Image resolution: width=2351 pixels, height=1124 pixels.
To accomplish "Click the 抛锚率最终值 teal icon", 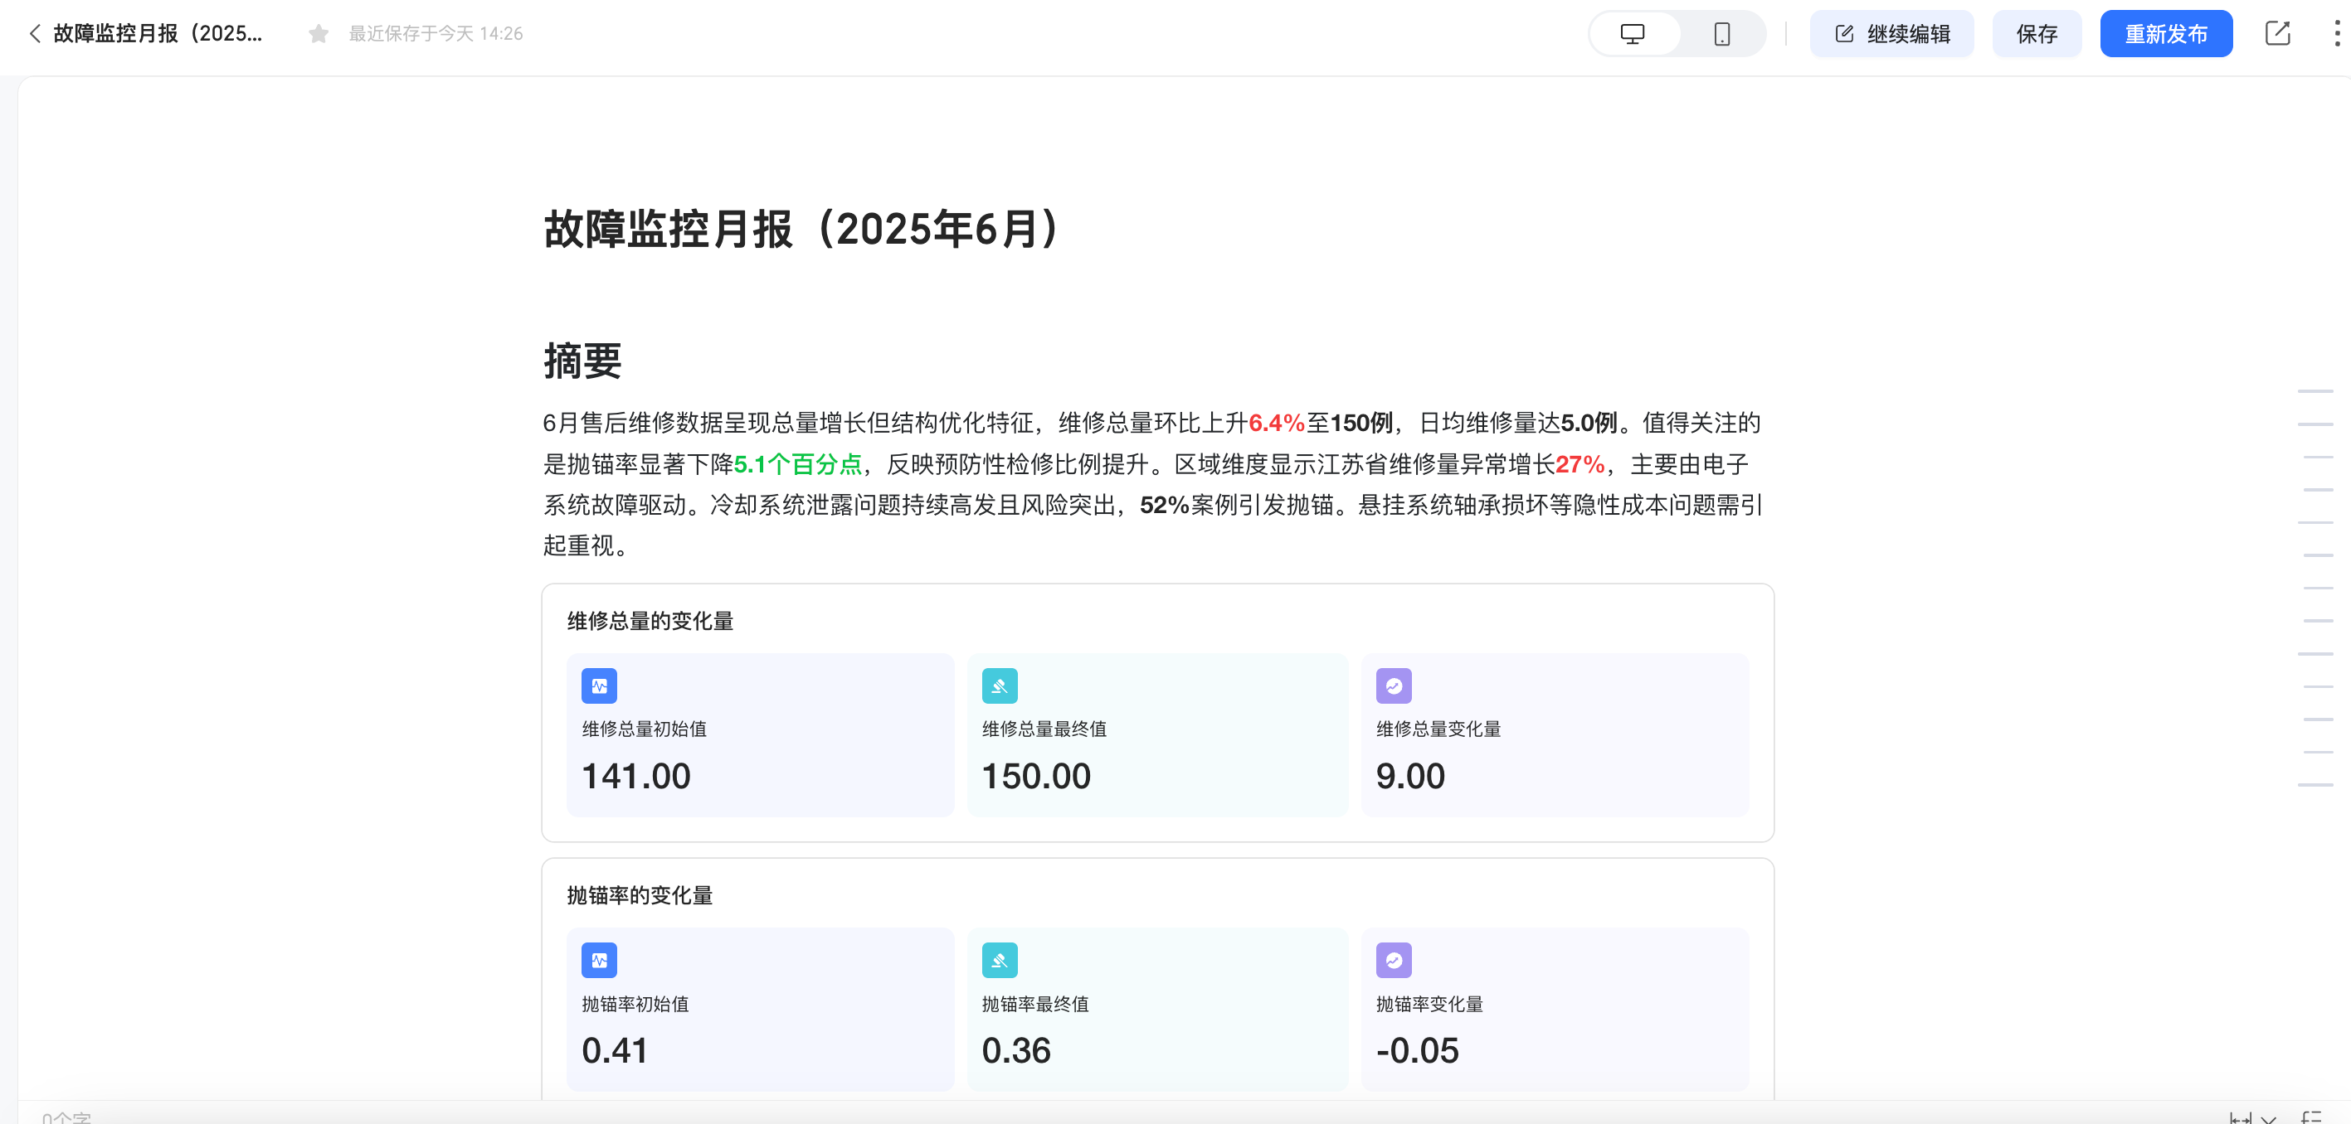I will point(1000,960).
